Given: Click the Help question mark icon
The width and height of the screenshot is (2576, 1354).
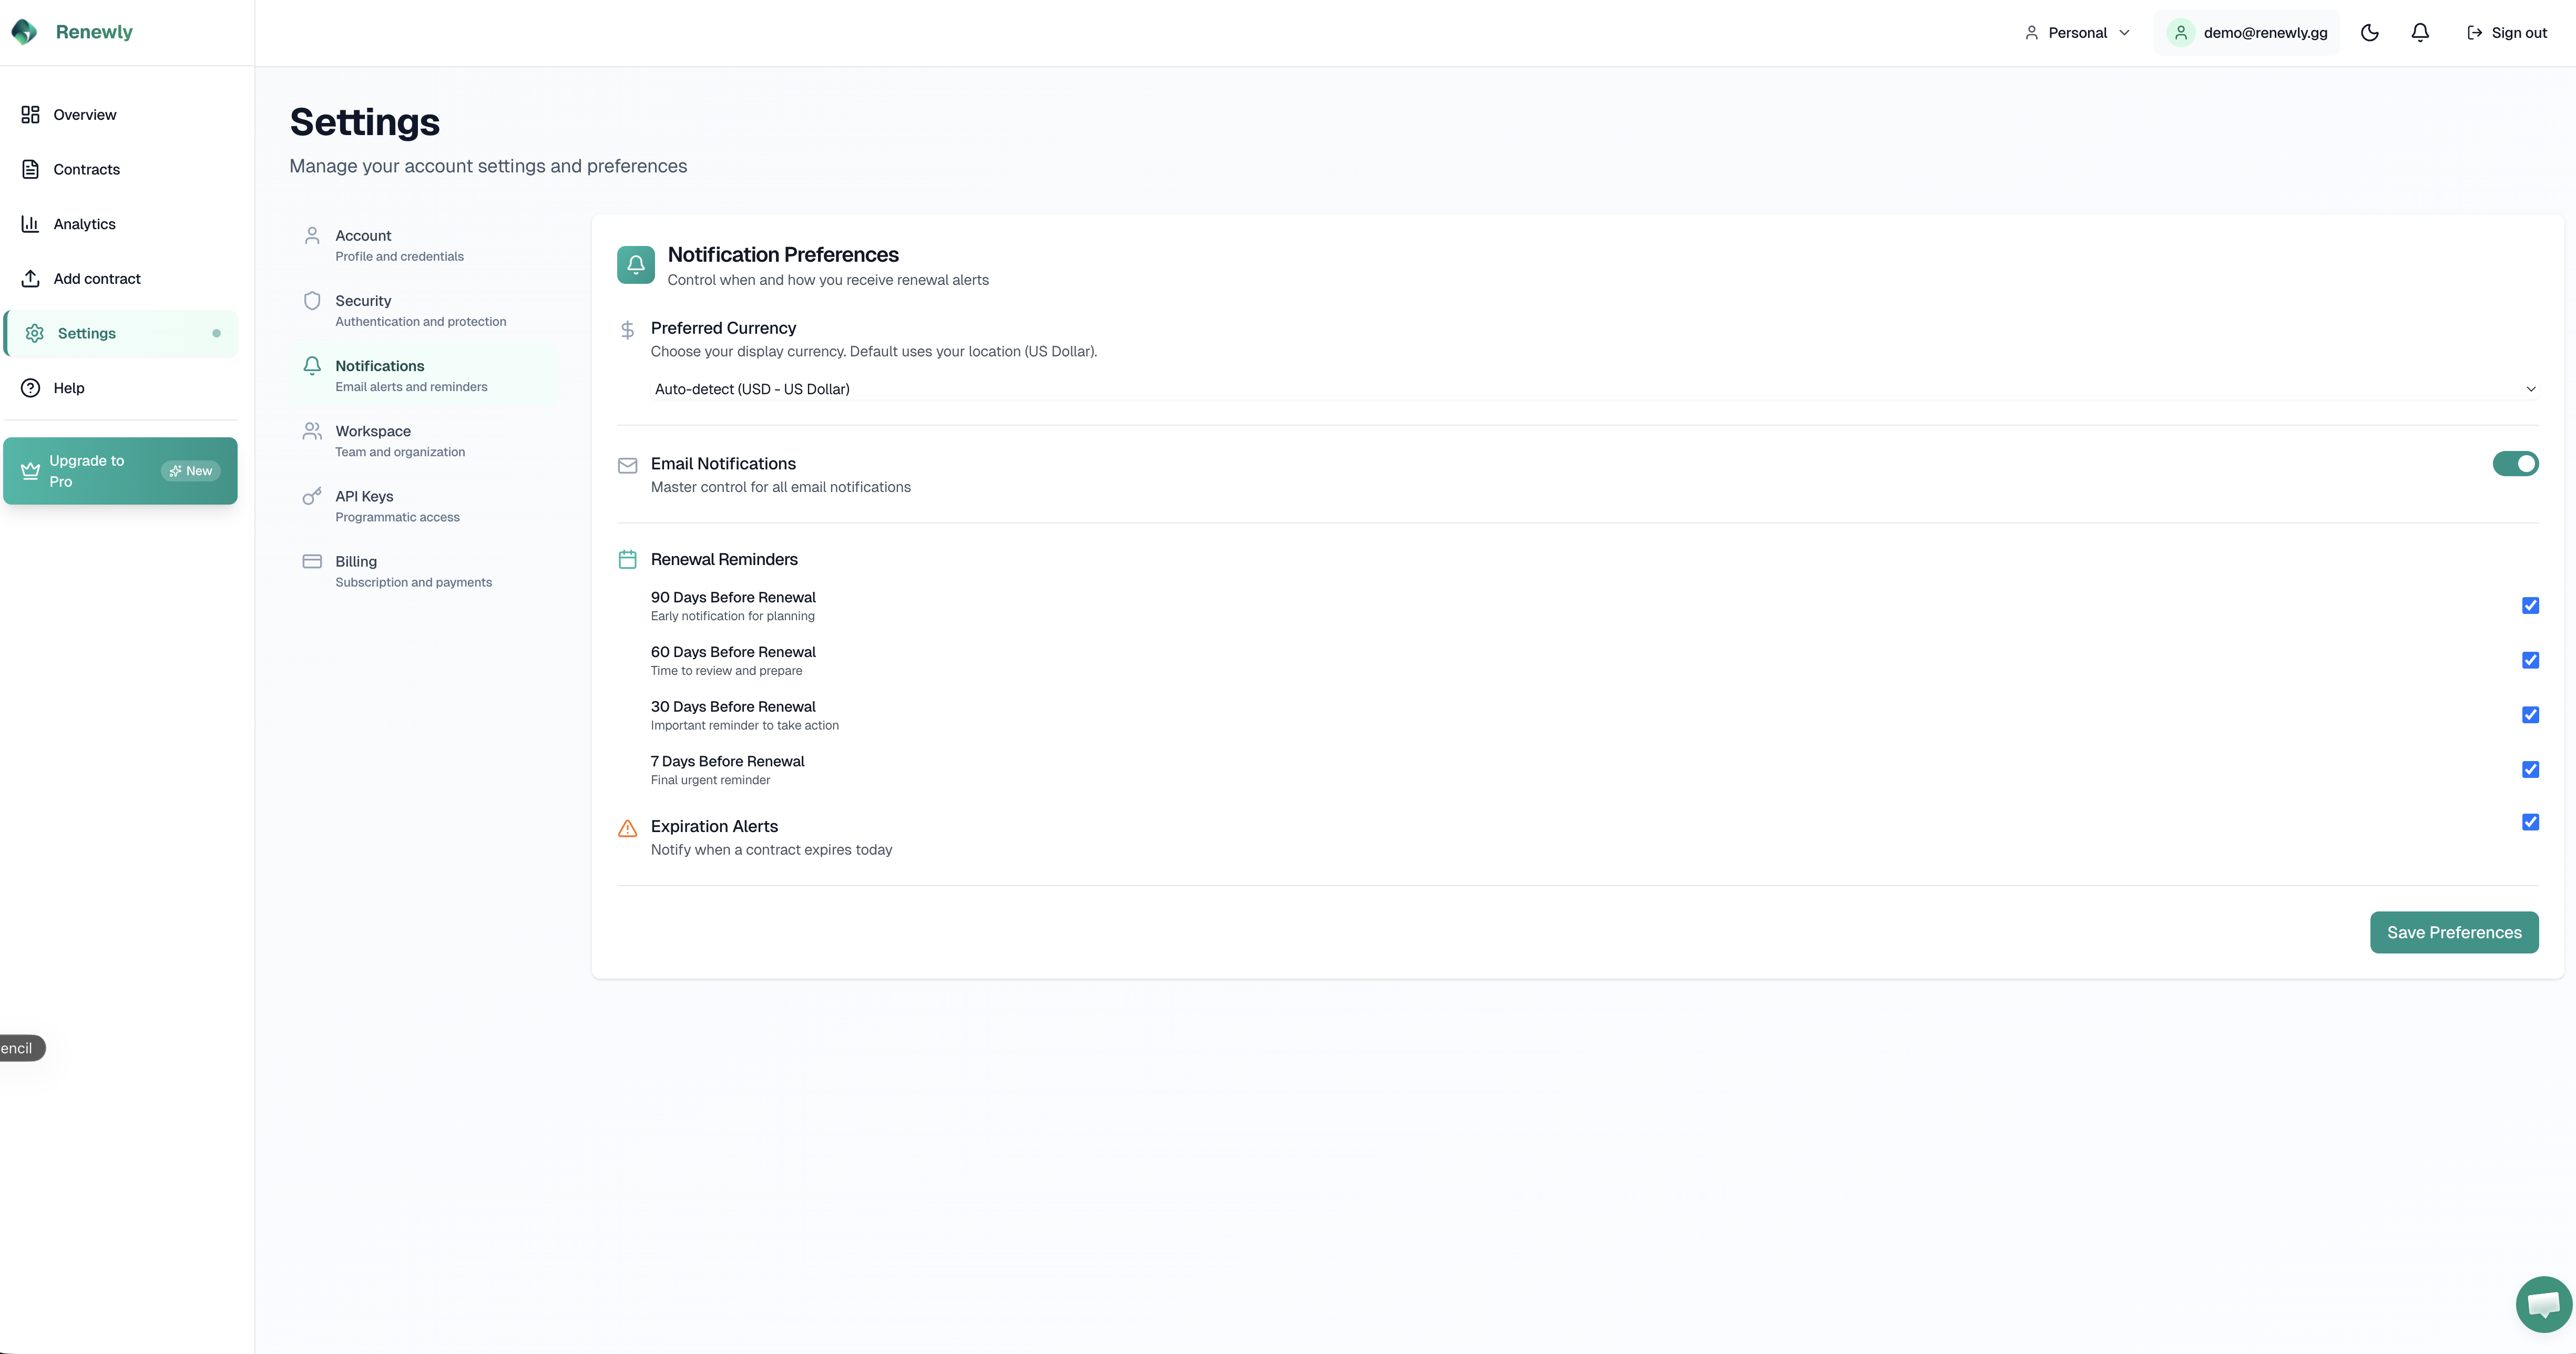Looking at the screenshot, I should click(30, 388).
